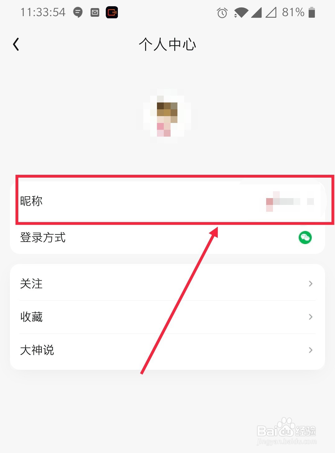Tap the Wi-Fi signal status icon
335x453 pixels.
click(x=241, y=13)
